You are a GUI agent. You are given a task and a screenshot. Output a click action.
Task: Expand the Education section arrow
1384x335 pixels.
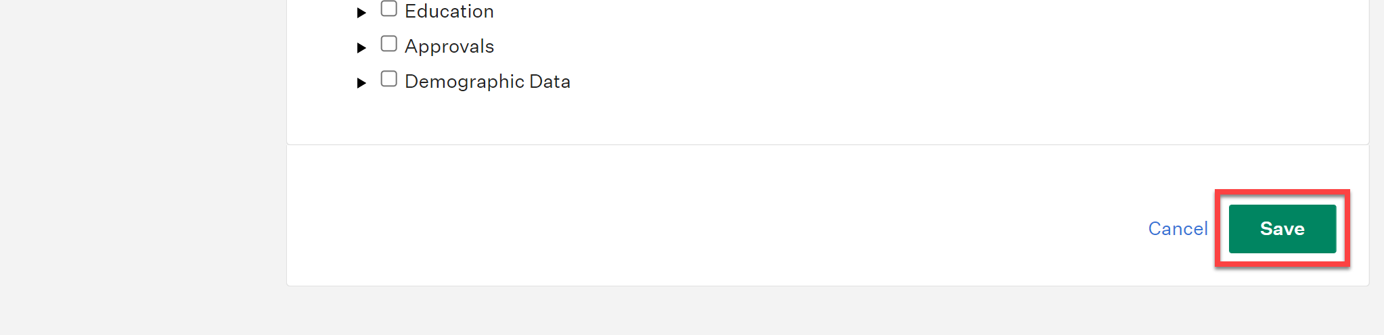361,13
